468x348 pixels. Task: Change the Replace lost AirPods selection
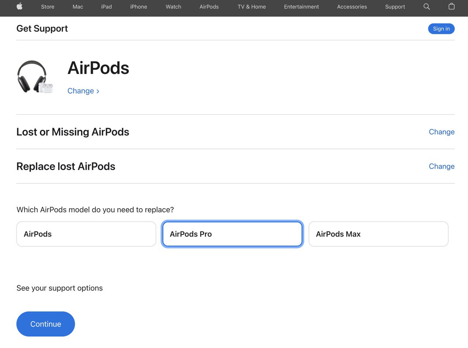441,166
